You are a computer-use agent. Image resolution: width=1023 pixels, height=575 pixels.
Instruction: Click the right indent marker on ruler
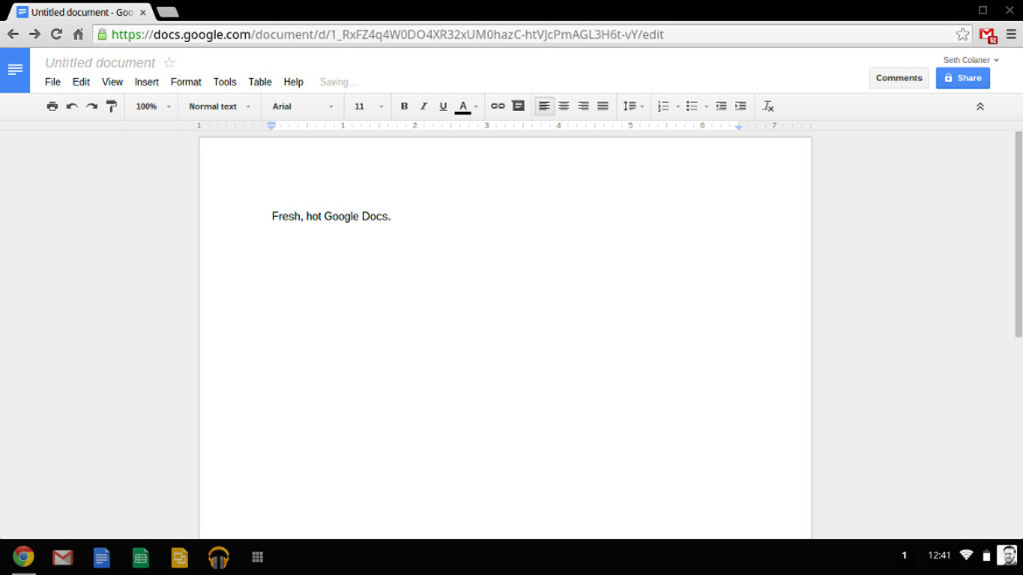[739, 127]
